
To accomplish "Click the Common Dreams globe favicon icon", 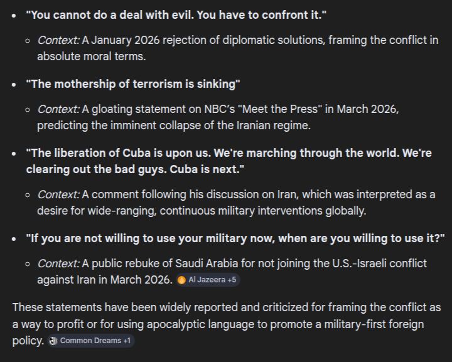I will pos(53,341).
